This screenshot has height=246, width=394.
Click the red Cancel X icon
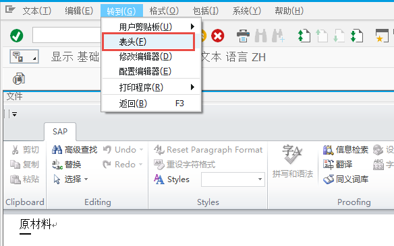click(x=218, y=36)
